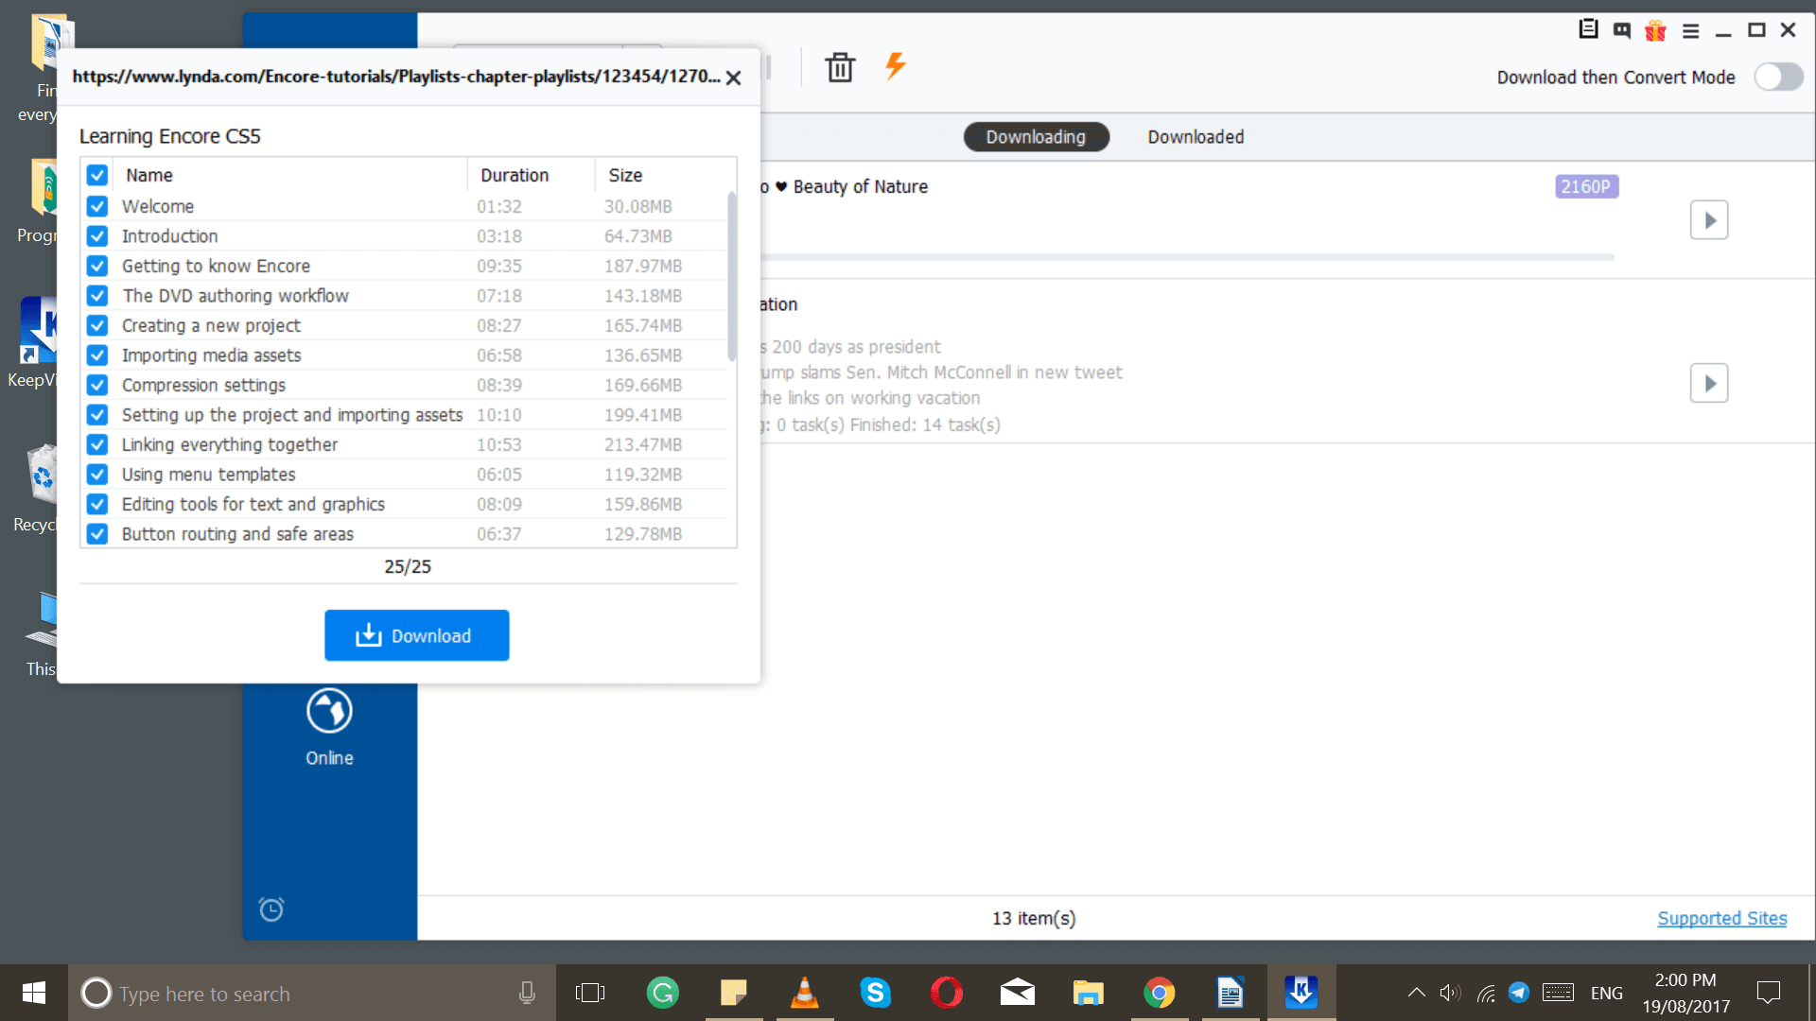Open Task View from taskbar
The image size is (1816, 1021).
point(590,993)
